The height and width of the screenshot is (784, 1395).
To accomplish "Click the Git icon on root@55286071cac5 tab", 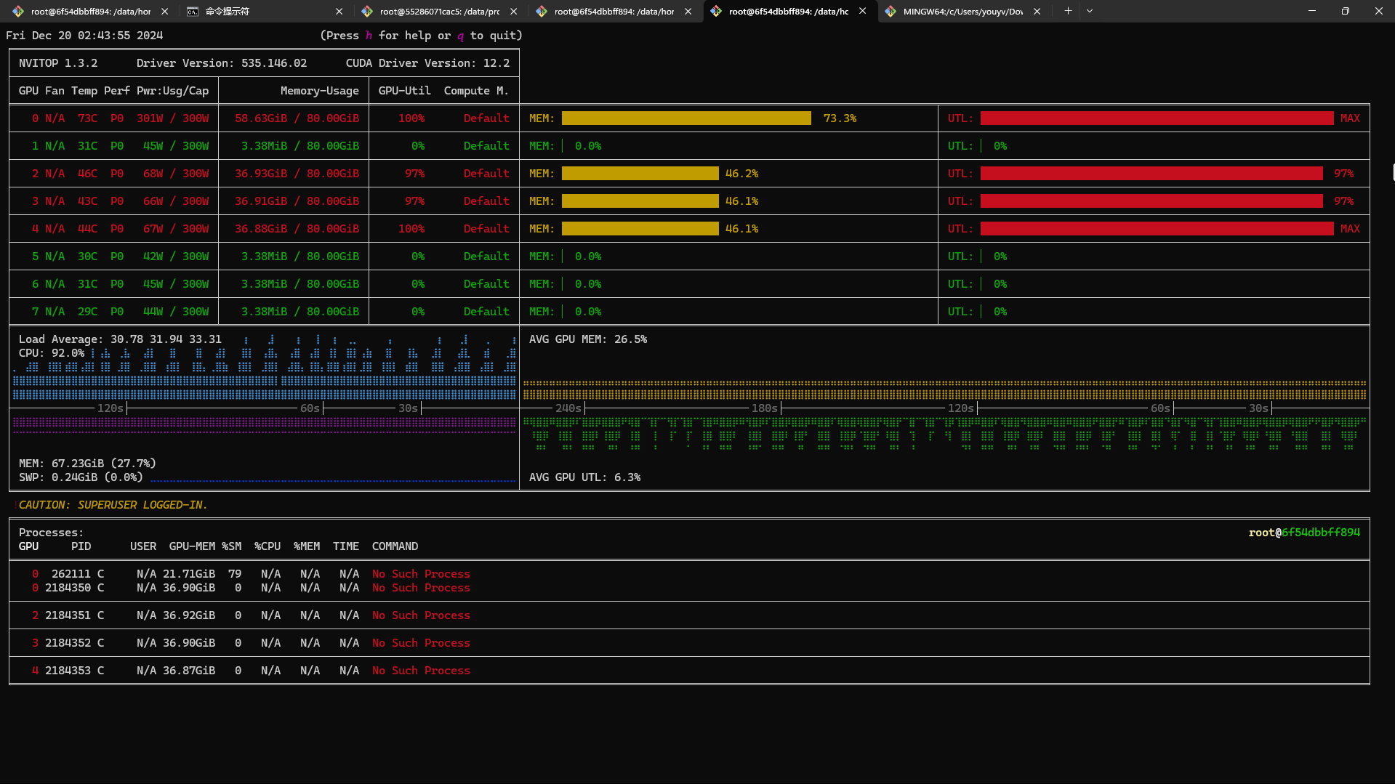I will pyautogui.click(x=367, y=11).
